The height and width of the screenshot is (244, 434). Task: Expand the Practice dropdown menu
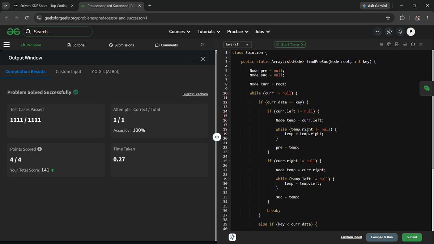238,32
